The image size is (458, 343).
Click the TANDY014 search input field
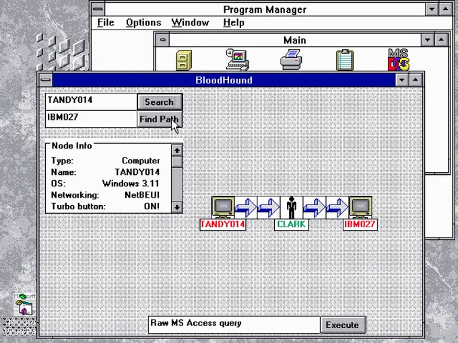(91, 102)
